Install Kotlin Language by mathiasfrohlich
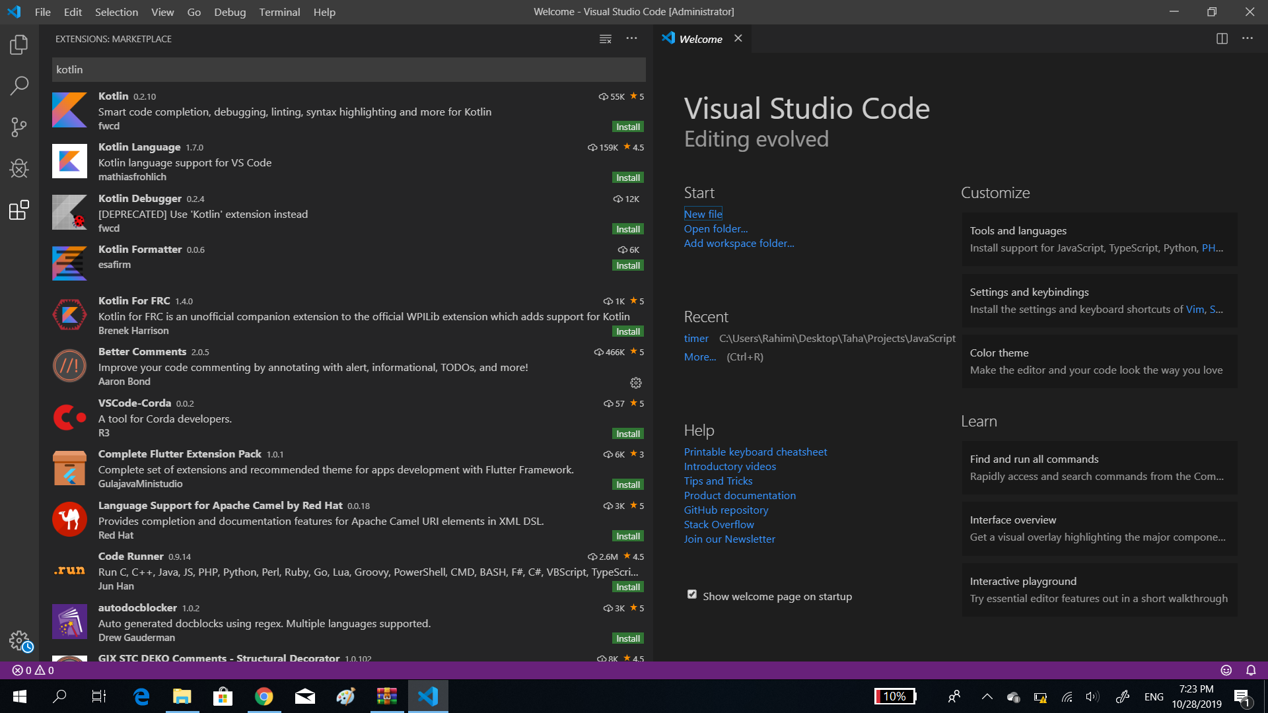This screenshot has width=1268, height=713. point(628,178)
